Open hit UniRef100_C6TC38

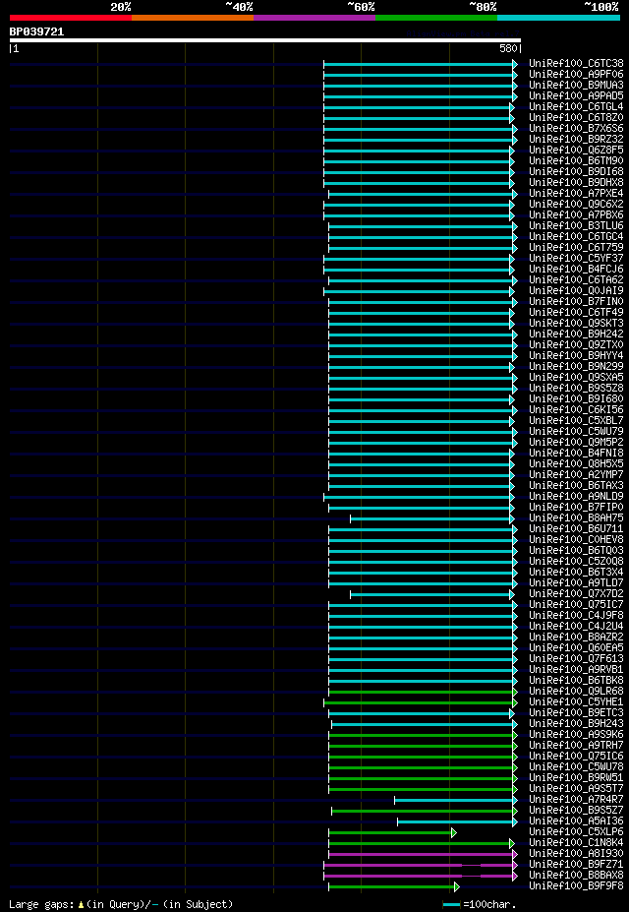[576, 63]
